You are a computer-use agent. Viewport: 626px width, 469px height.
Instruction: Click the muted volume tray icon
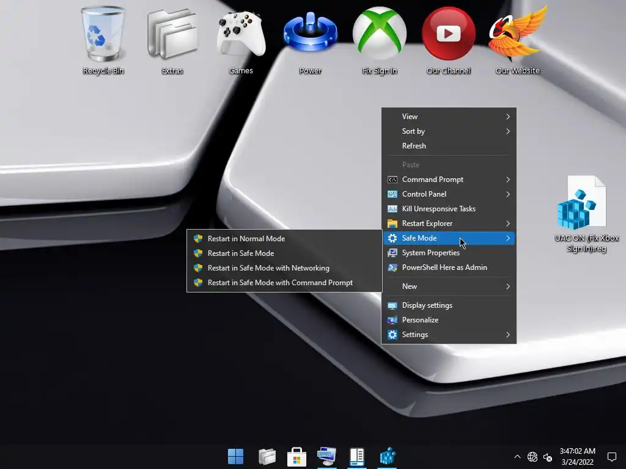[x=548, y=457]
